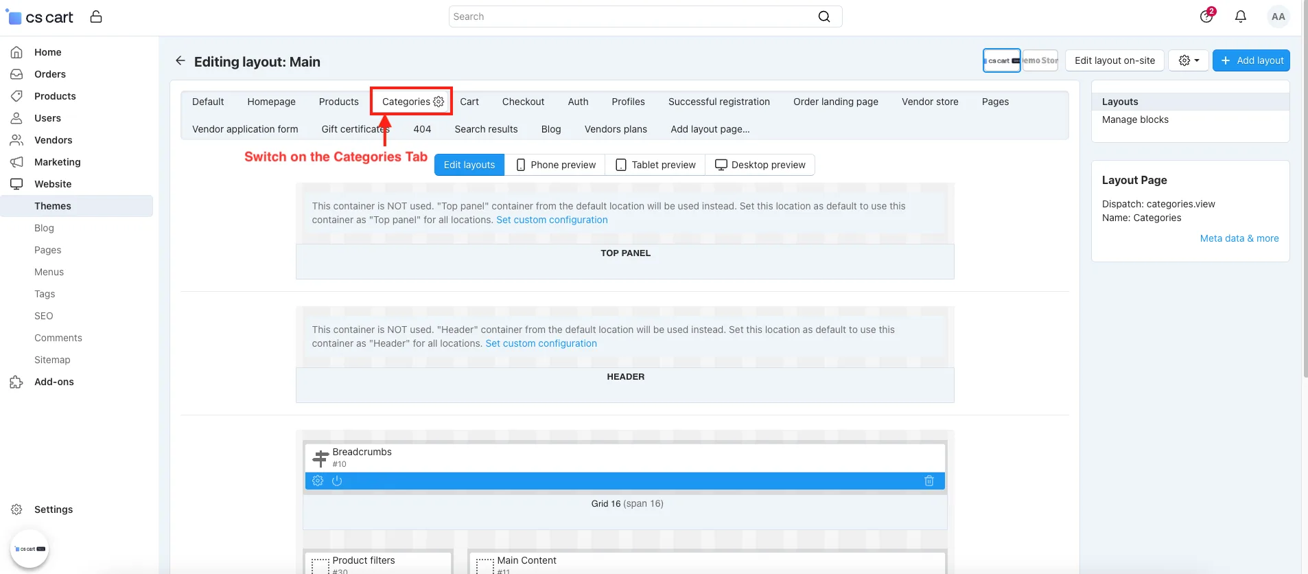1308x574 pixels.
Task: Expand the layout gear dropdown menu
Action: (x=1189, y=60)
